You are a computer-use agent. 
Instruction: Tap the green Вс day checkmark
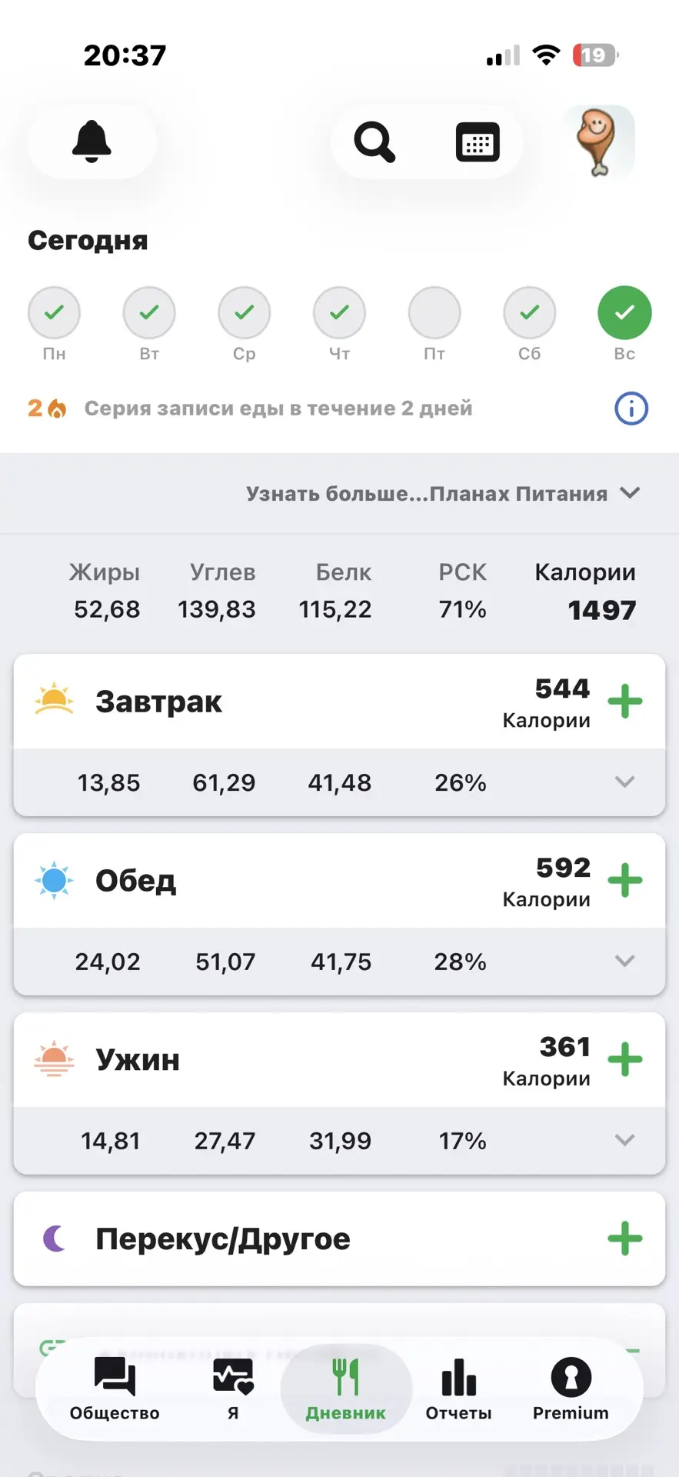pyautogui.click(x=624, y=312)
